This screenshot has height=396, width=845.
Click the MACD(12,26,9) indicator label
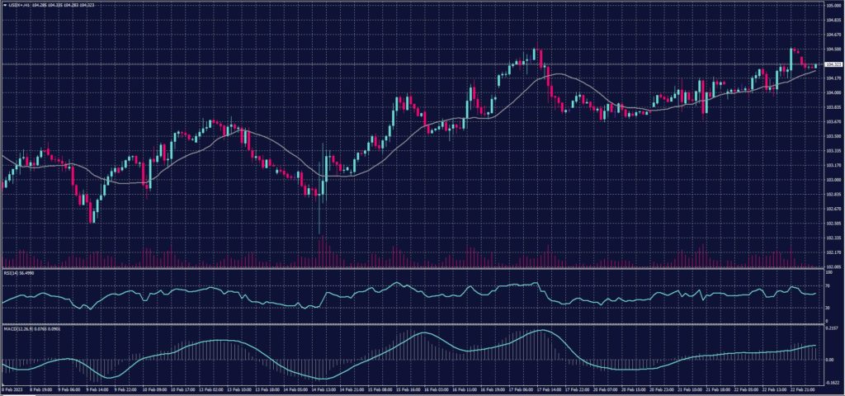coord(18,329)
